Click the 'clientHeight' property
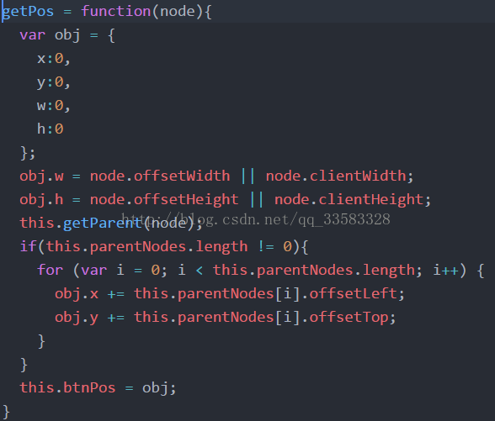Screen dimensions: 495x421 click(x=371, y=200)
